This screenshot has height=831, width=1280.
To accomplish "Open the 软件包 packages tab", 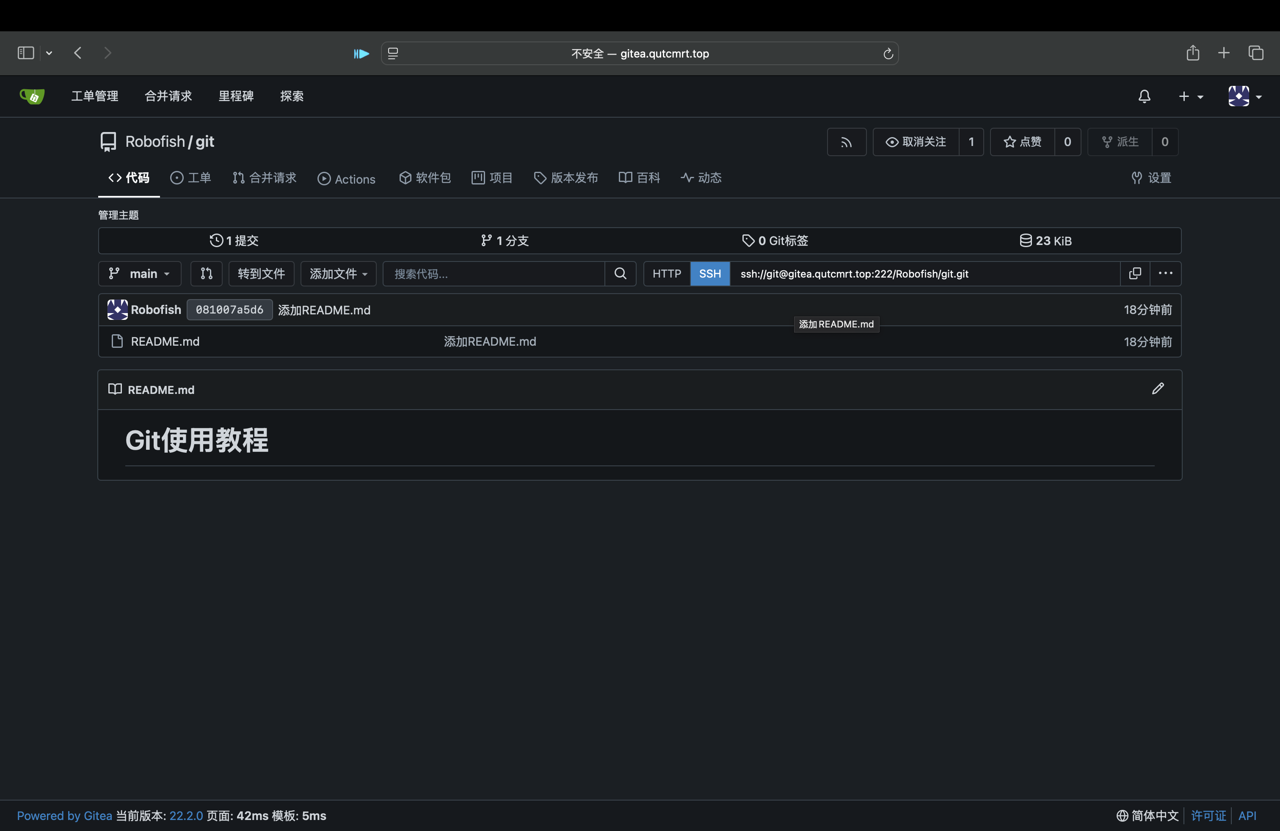I will point(425,178).
